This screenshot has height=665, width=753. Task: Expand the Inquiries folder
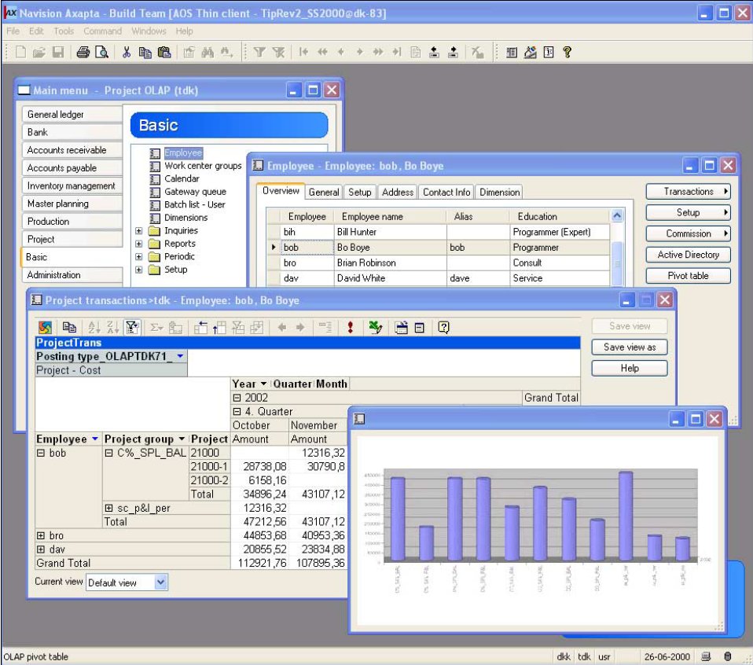pyautogui.click(x=139, y=230)
